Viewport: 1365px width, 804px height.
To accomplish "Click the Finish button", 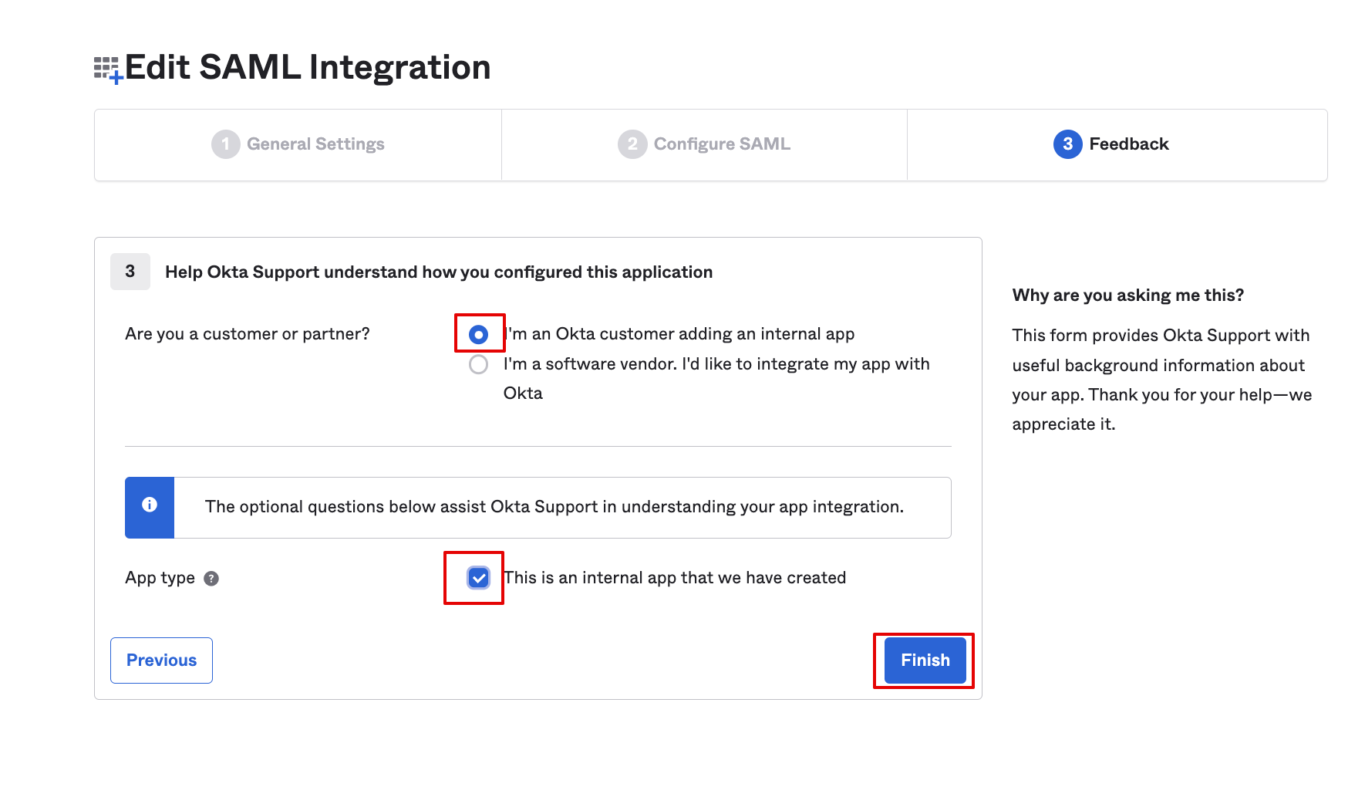I will pyautogui.click(x=925, y=660).
